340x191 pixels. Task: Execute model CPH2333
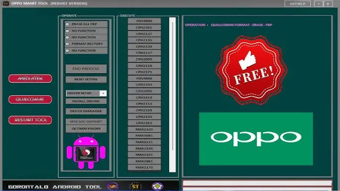coord(144,85)
